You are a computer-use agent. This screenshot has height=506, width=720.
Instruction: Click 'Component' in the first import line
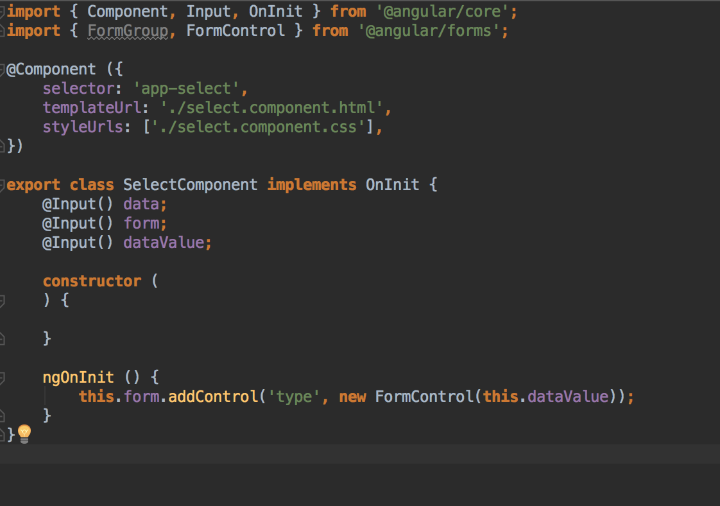[x=128, y=12]
